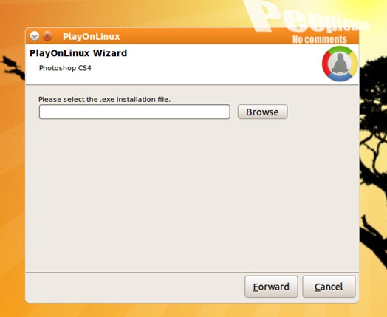This screenshot has height=317, width=387.
Task: Focus the .exe installation file path field
Action: click(x=134, y=112)
